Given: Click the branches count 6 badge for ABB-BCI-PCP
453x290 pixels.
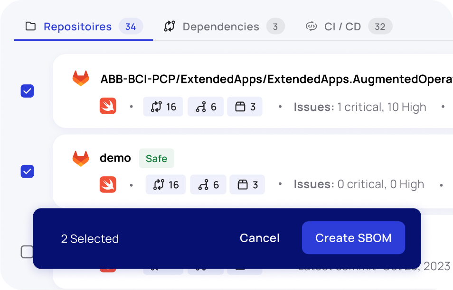Looking at the screenshot, I should point(206,107).
